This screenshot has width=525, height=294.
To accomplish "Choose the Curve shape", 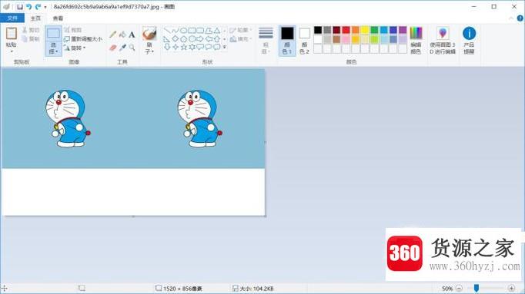I will click(176, 31).
